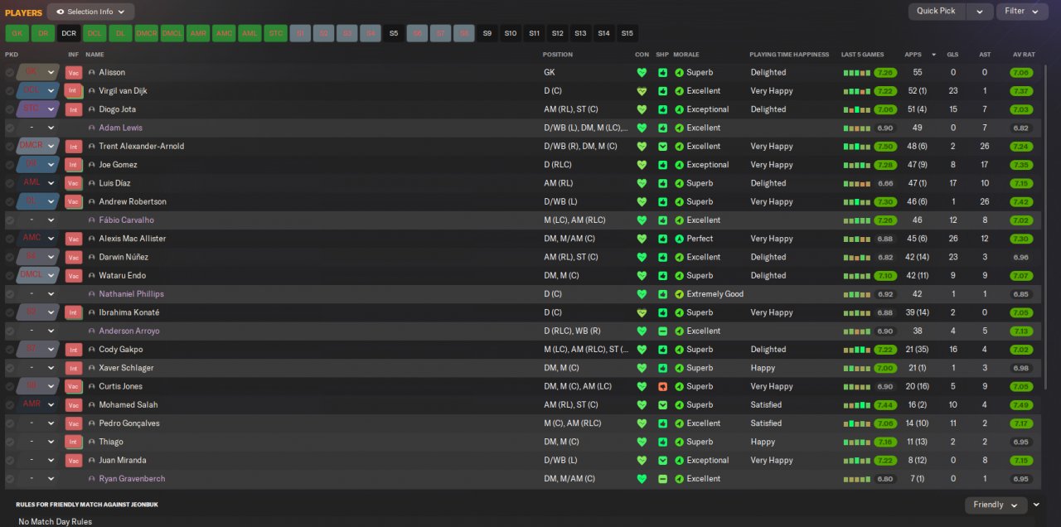Screen dimensions: 1061x527
Task: Select the DCR position tab
Action: pyautogui.click(x=69, y=34)
